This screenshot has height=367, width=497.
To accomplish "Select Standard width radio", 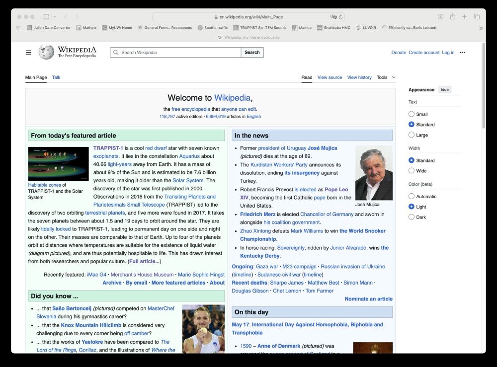I will [x=412, y=160].
